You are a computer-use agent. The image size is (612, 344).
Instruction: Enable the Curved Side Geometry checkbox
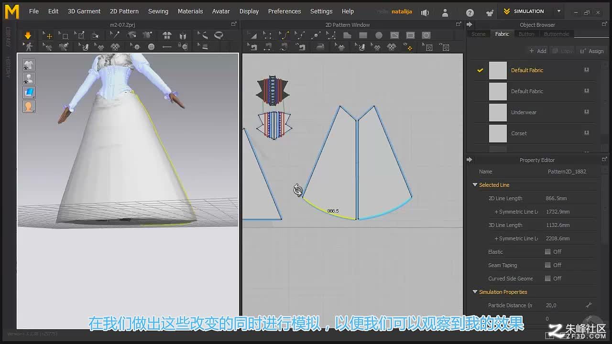(547, 279)
